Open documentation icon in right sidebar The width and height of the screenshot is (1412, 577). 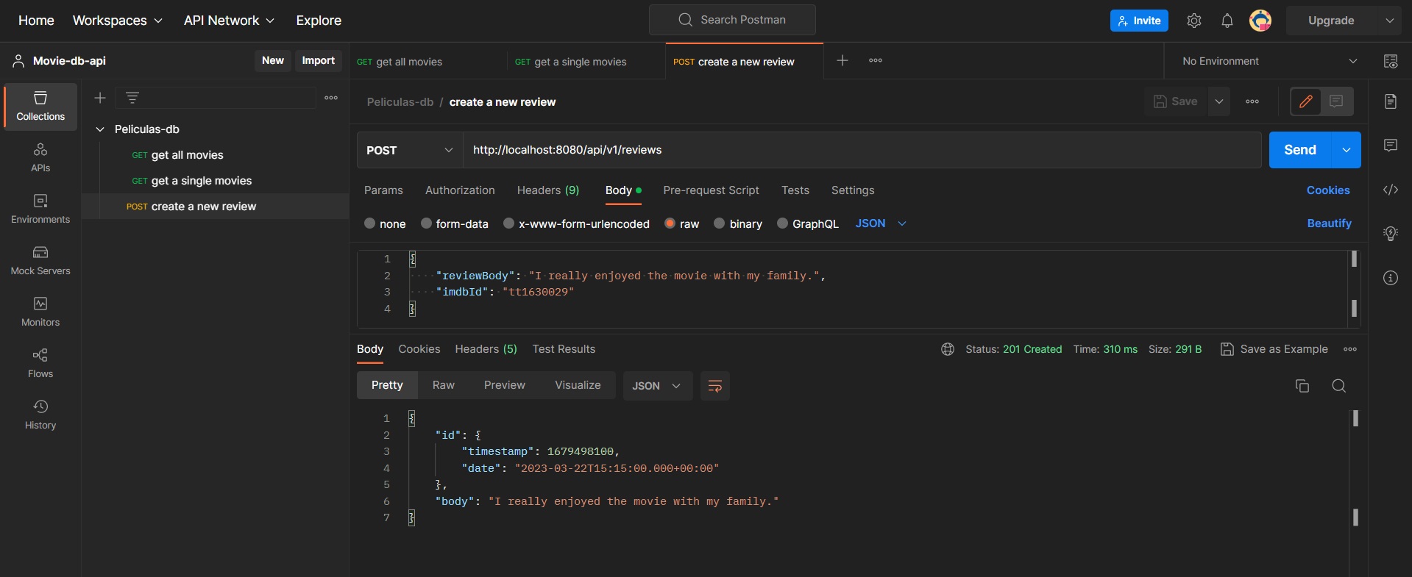click(x=1391, y=101)
